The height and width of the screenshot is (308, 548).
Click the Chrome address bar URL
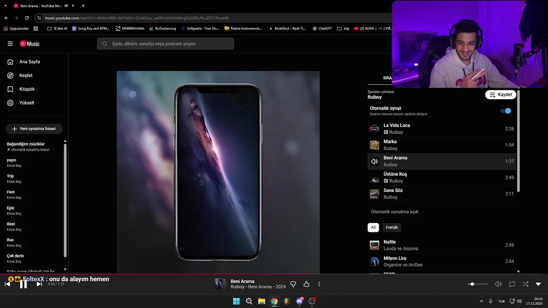pyautogui.click(x=137, y=18)
